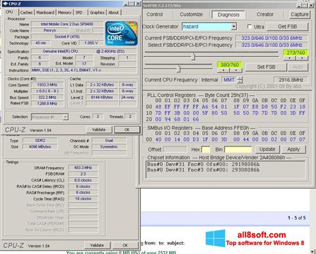This screenshot has width=316, height=254.
Task: Click the MMT frequency spinner arrows
Action: pyautogui.click(x=240, y=80)
